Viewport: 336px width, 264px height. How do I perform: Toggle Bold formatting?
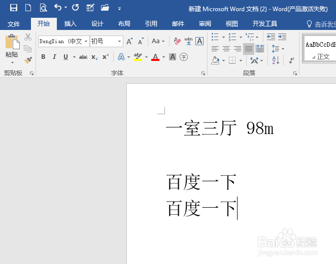(43, 57)
